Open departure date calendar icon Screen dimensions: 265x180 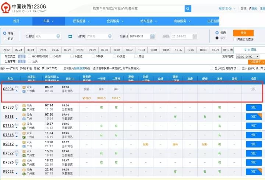pyautogui.click(x=152, y=36)
